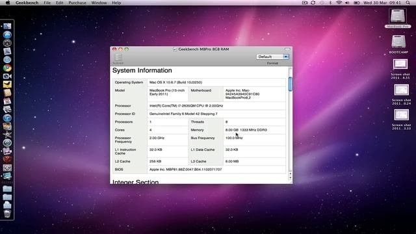Open the Screen shot 2011...8.35 thumbnail

point(400,64)
